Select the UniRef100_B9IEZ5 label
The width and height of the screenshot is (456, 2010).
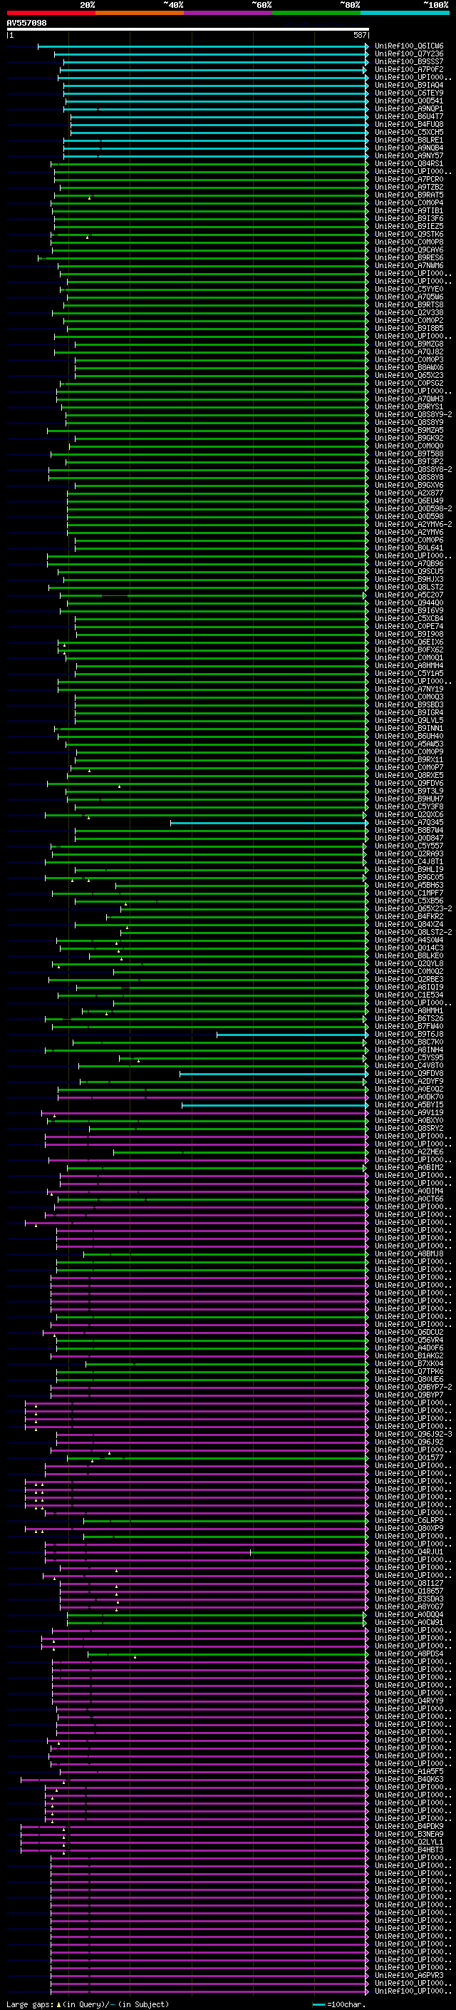coord(409,226)
